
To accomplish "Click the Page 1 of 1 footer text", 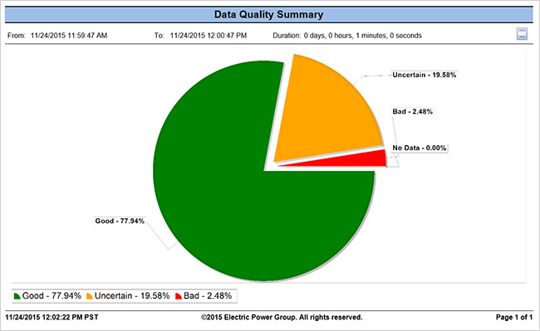I will click(x=514, y=317).
